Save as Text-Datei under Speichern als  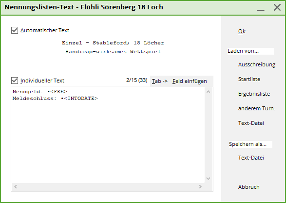coord(251,158)
